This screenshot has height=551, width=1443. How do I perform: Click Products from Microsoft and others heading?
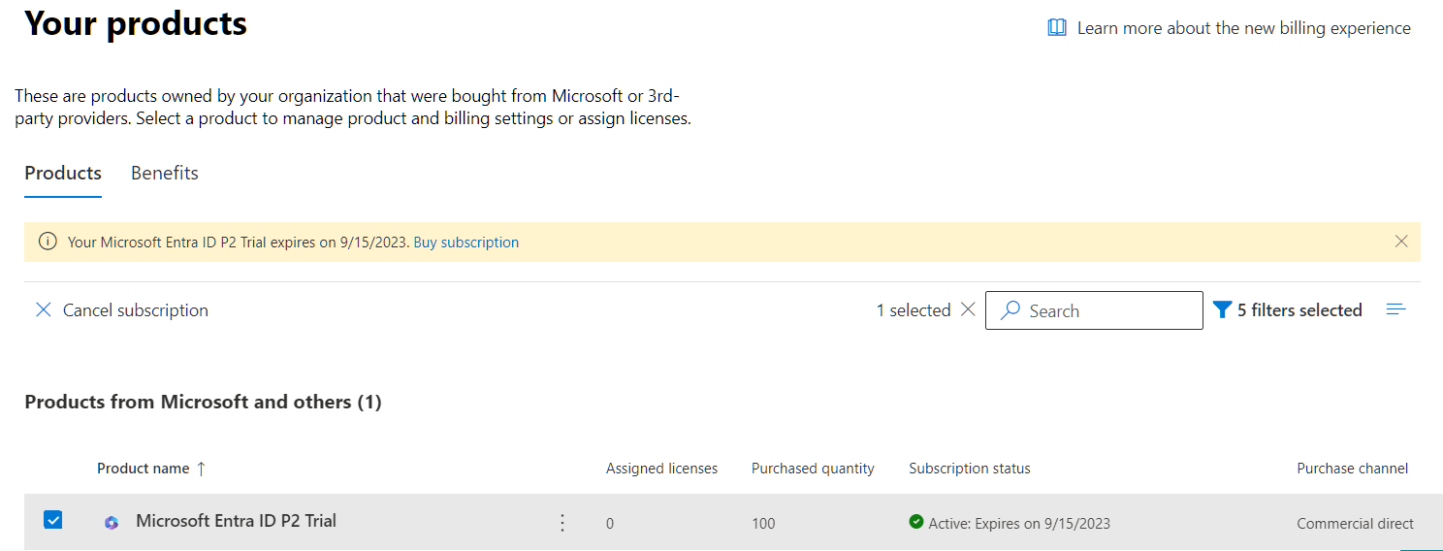point(203,402)
